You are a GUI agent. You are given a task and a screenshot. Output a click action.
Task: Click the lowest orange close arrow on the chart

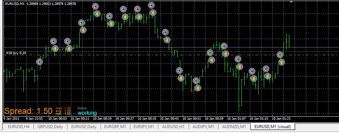coord(197,88)
